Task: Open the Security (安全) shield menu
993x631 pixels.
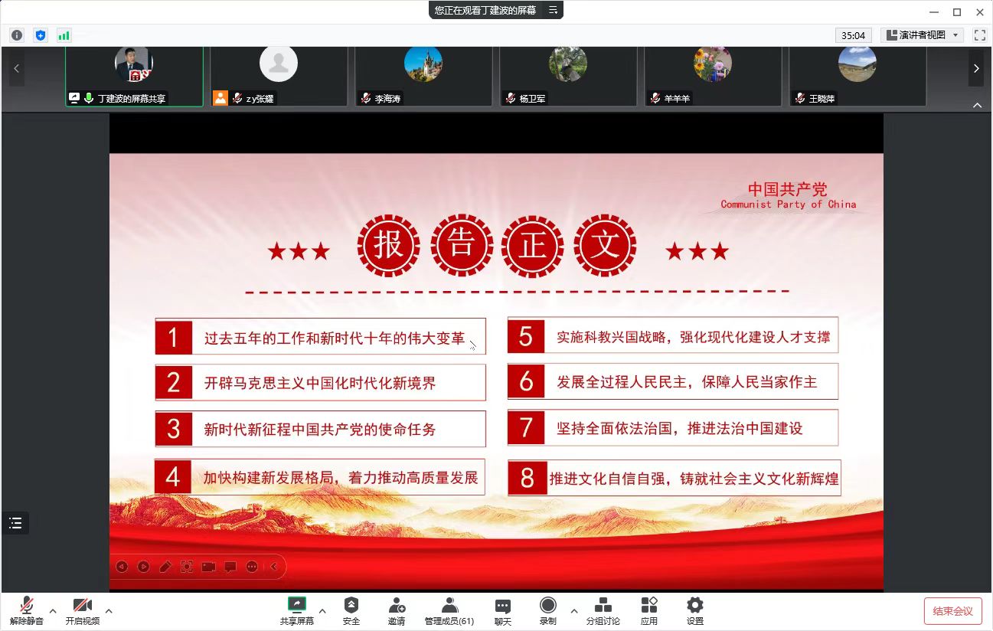Action: [x=351, y=610]
